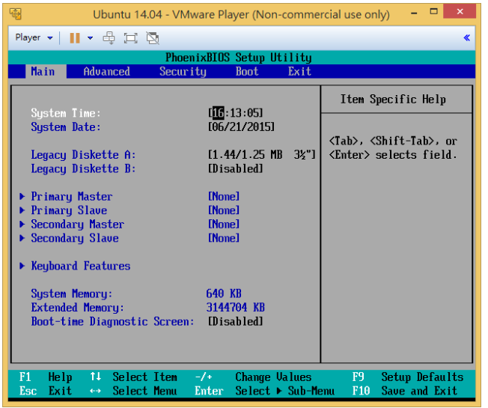The image size is (488, 408).
Task: Collapse toolbar with the double chevron icon
Action: click(x=466, y=37)
